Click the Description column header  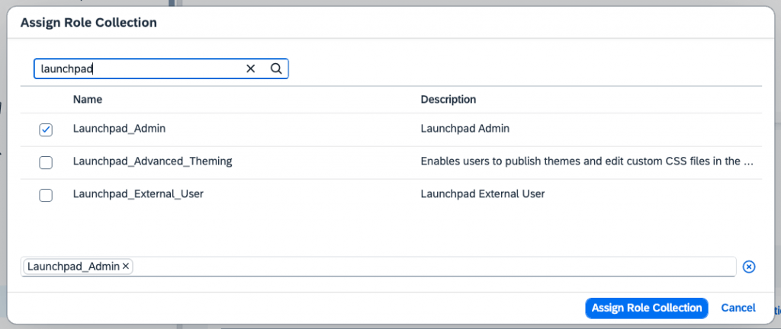(448, 100)
